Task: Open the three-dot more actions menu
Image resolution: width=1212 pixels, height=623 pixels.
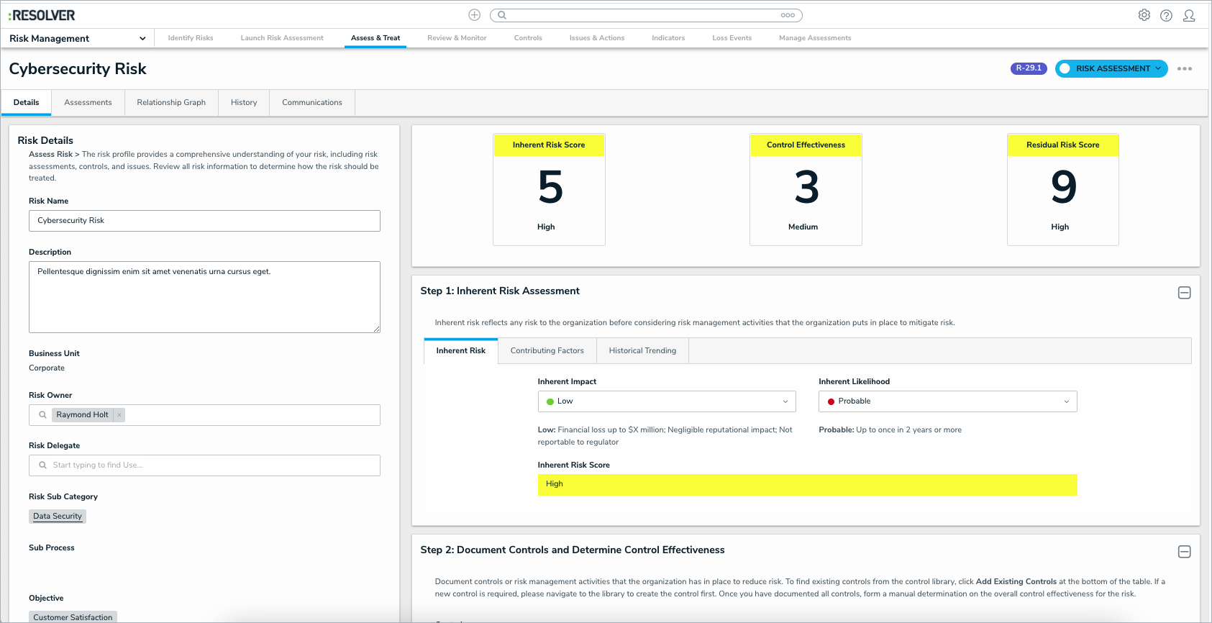Action: 1184,69
